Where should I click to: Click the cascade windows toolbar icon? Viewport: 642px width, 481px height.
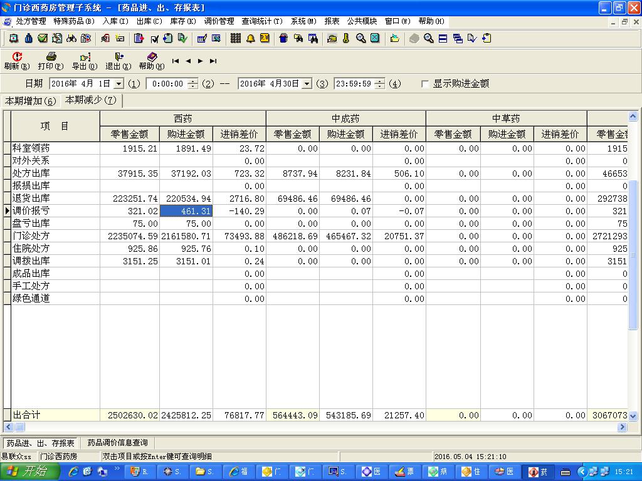458,38
